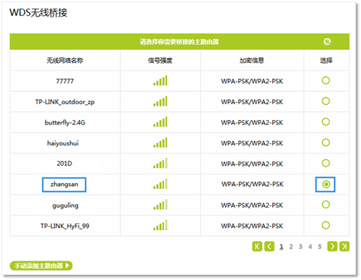This screenshot has width=361, height=280.
Task: Click signal bars for TP-LINK_HyFi_99
Action: pyautogui.click(x=160, y=226)
